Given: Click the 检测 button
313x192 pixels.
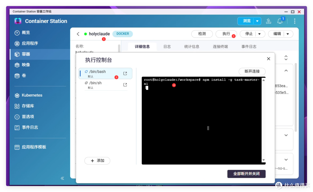Looking at the screenshot, I should pos(202,34).
